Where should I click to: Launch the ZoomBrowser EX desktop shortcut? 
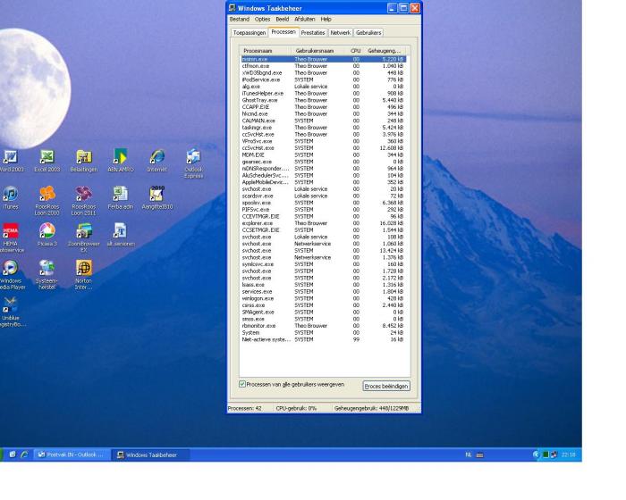(x=83, y=231)
